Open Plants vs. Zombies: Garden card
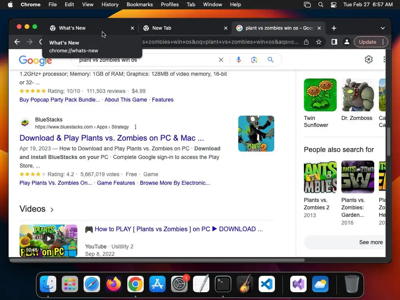The height and width of the screenshot is (300, 400). [x=358, y=193]
